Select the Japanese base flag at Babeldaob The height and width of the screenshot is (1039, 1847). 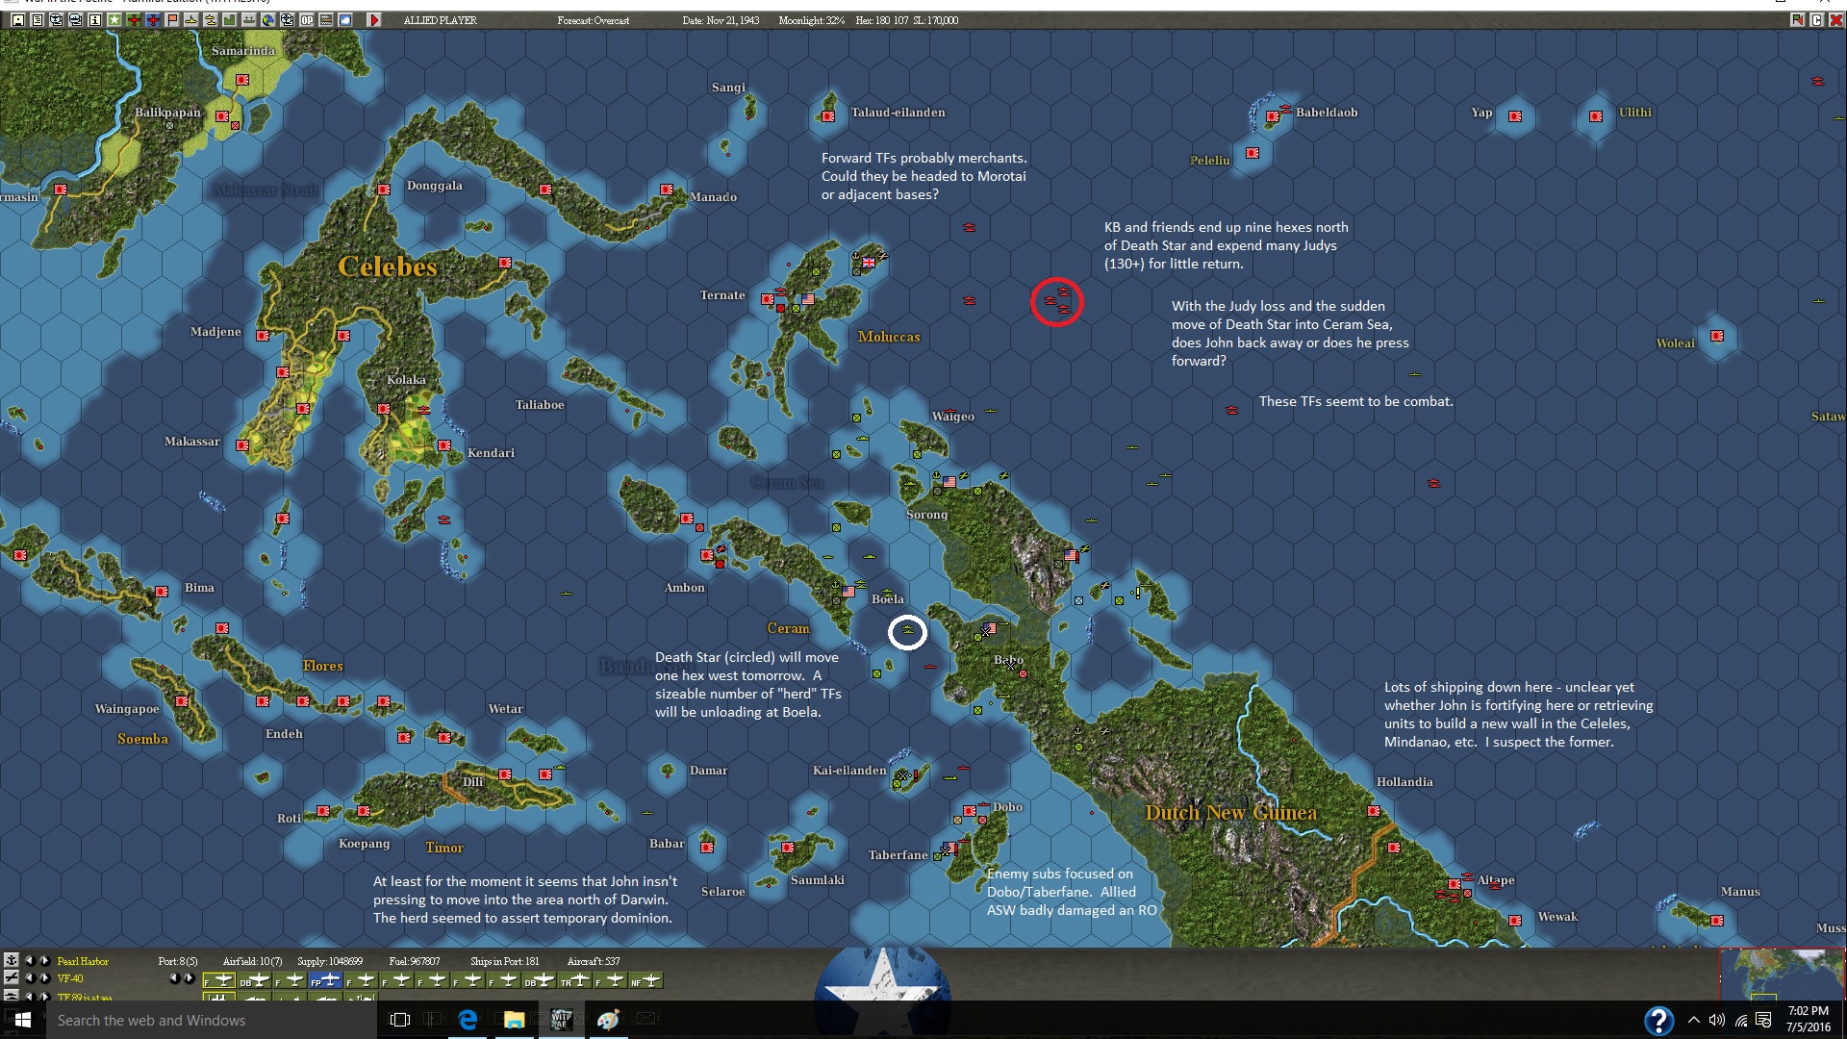[x=1273, y=116]
